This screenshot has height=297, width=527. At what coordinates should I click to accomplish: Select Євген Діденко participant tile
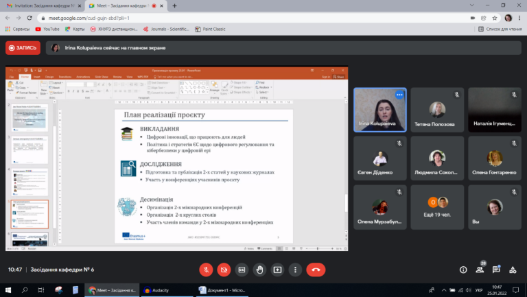pos(379,158)
